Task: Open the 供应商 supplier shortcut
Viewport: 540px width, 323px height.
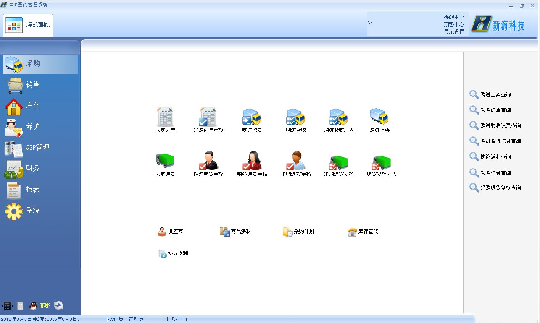Action: (170, 232)
